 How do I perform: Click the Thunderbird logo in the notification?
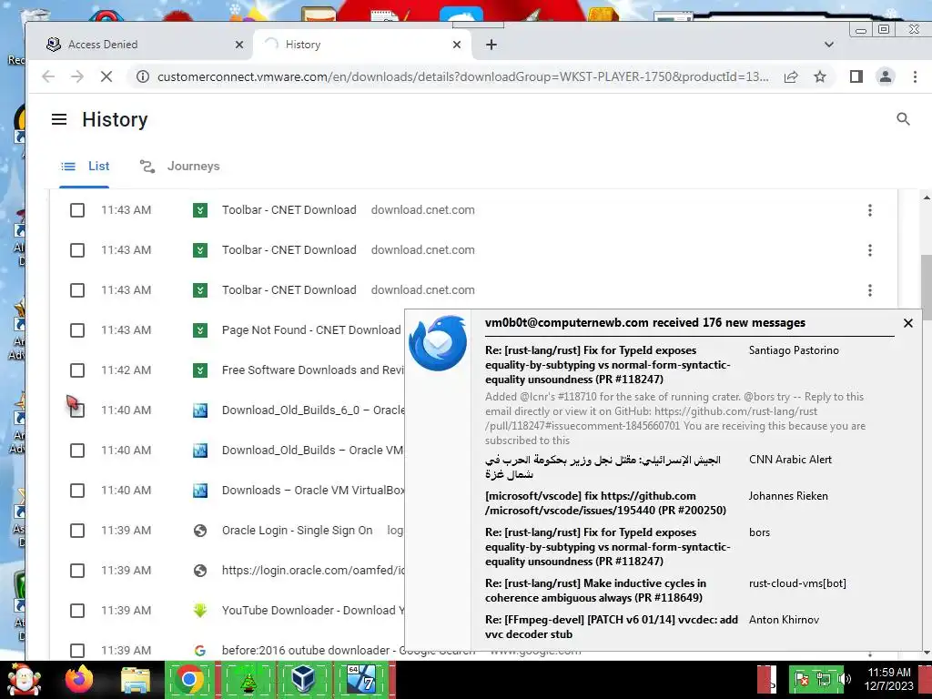(x=438, y=343)
